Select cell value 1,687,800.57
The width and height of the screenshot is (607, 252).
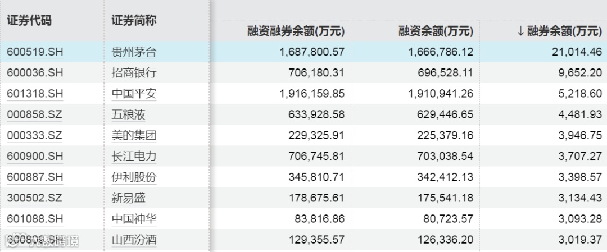[311, 52]
